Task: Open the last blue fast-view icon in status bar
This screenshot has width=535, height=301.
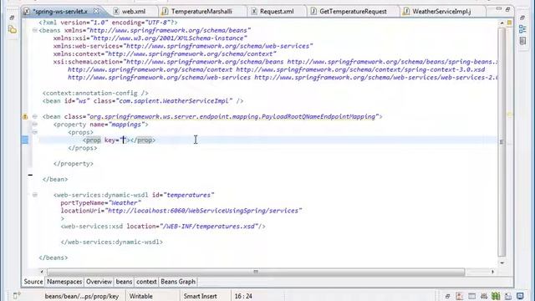Action: (x=520, y=296)
